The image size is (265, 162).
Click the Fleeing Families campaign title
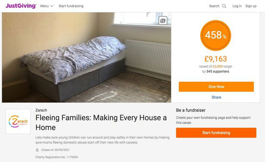pyautogui.click(x=101, y=123)
